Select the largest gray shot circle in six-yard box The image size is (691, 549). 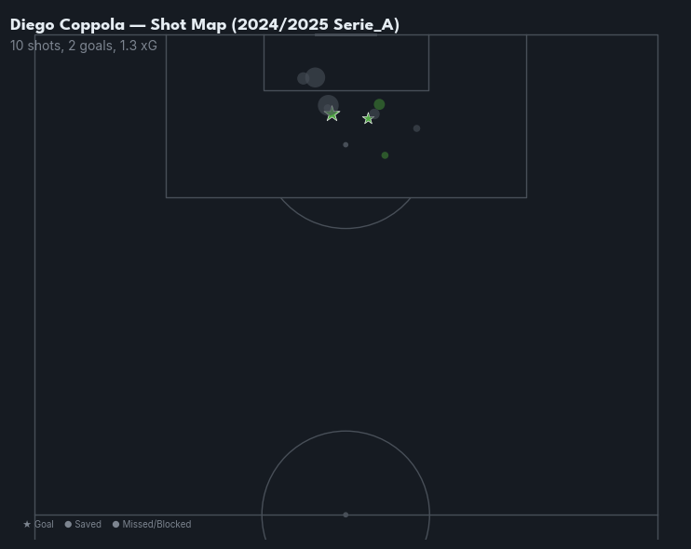click(x=316, y=77)
